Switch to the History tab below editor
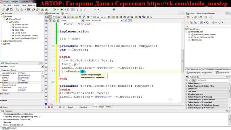 tap(108, 107)
